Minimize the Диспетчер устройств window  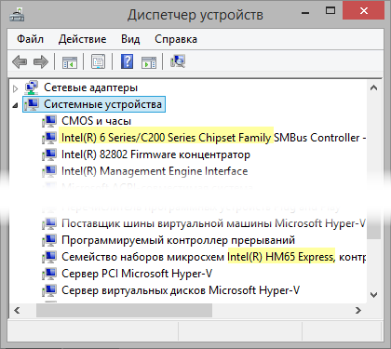click(x=305, y=12)
